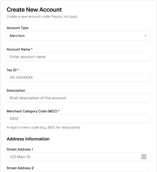Focus the Merchant Category Code input
This screenshot has width=157, height=172.
78,119
